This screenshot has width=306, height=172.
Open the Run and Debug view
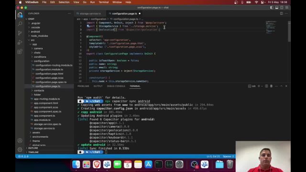tap(20, 42)
